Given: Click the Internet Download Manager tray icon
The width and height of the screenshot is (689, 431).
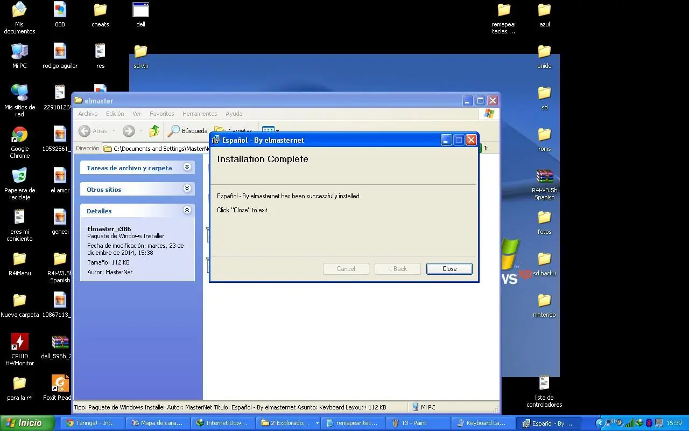Looking at the screenshot, I should pos(639,423).
